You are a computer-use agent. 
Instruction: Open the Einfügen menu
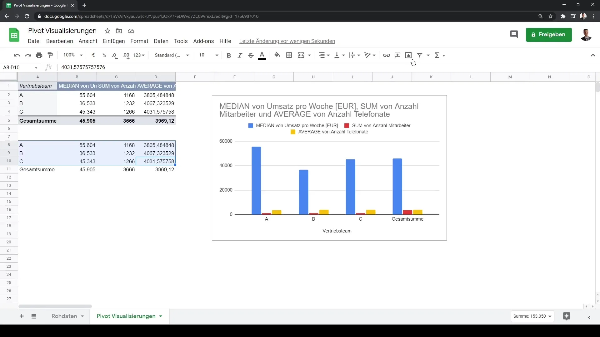[x=114, y=41]
